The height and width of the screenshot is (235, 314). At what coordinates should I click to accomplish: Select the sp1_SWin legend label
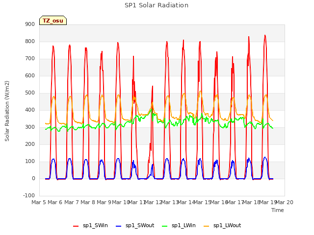(x=95, y=225)
